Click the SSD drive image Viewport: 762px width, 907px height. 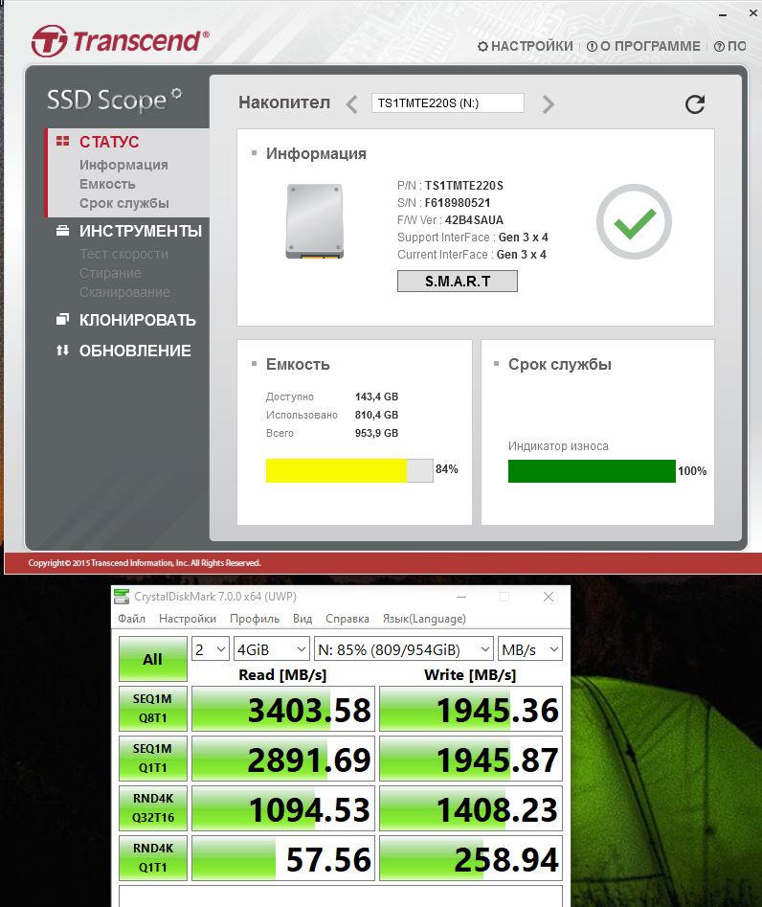click(x=315, y=221)
